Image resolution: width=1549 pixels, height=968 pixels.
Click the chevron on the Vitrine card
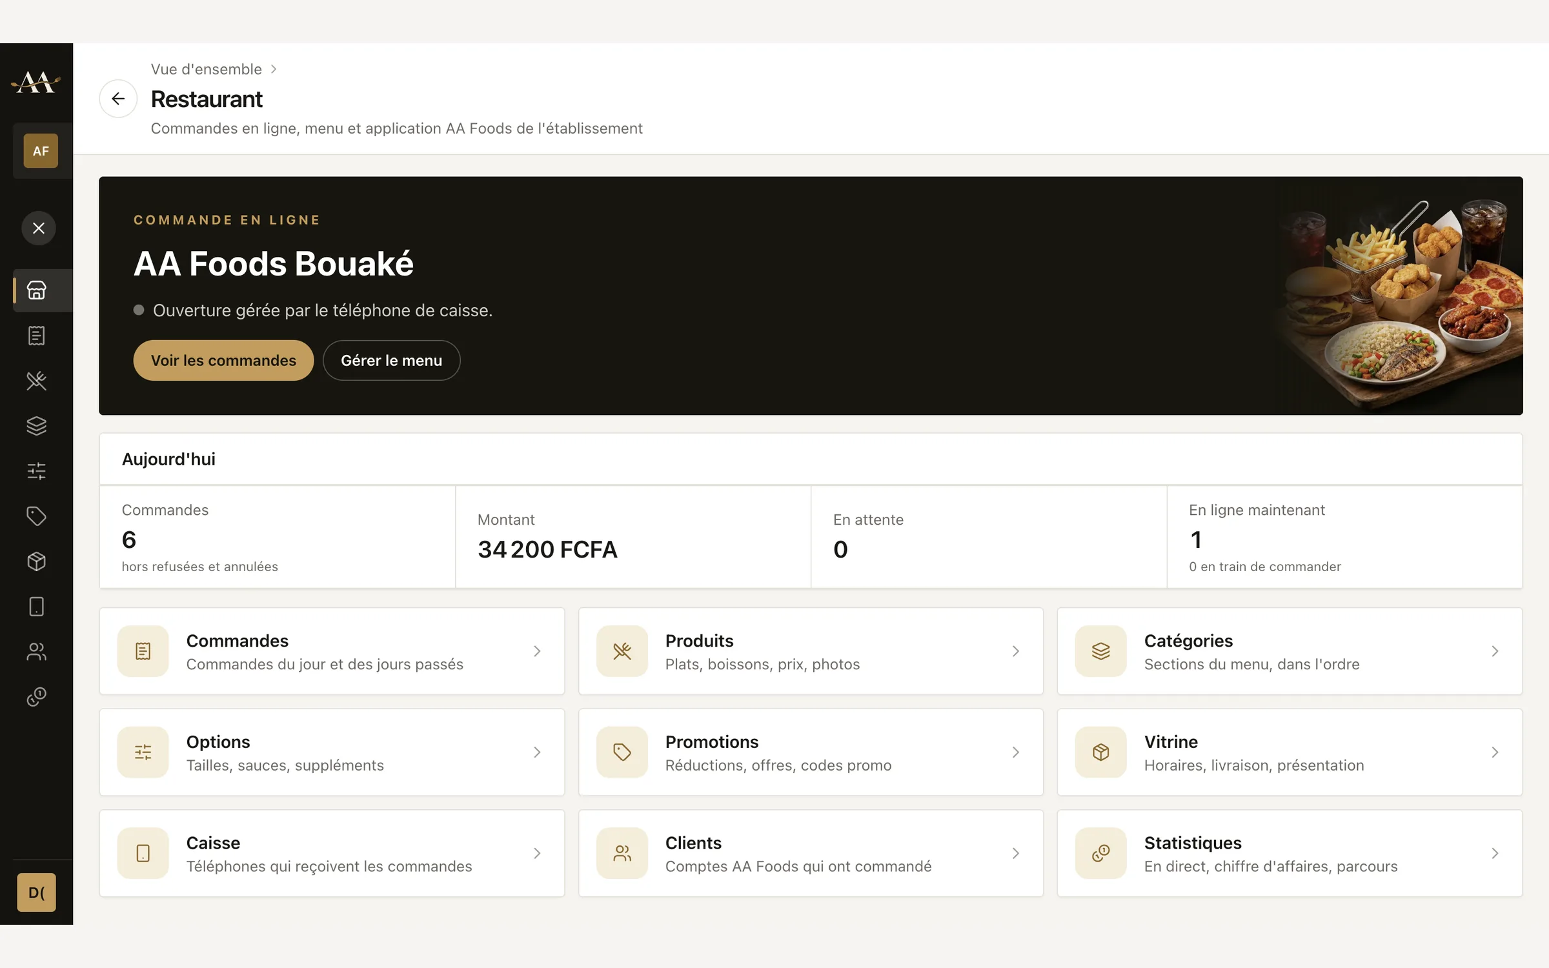1495,752
